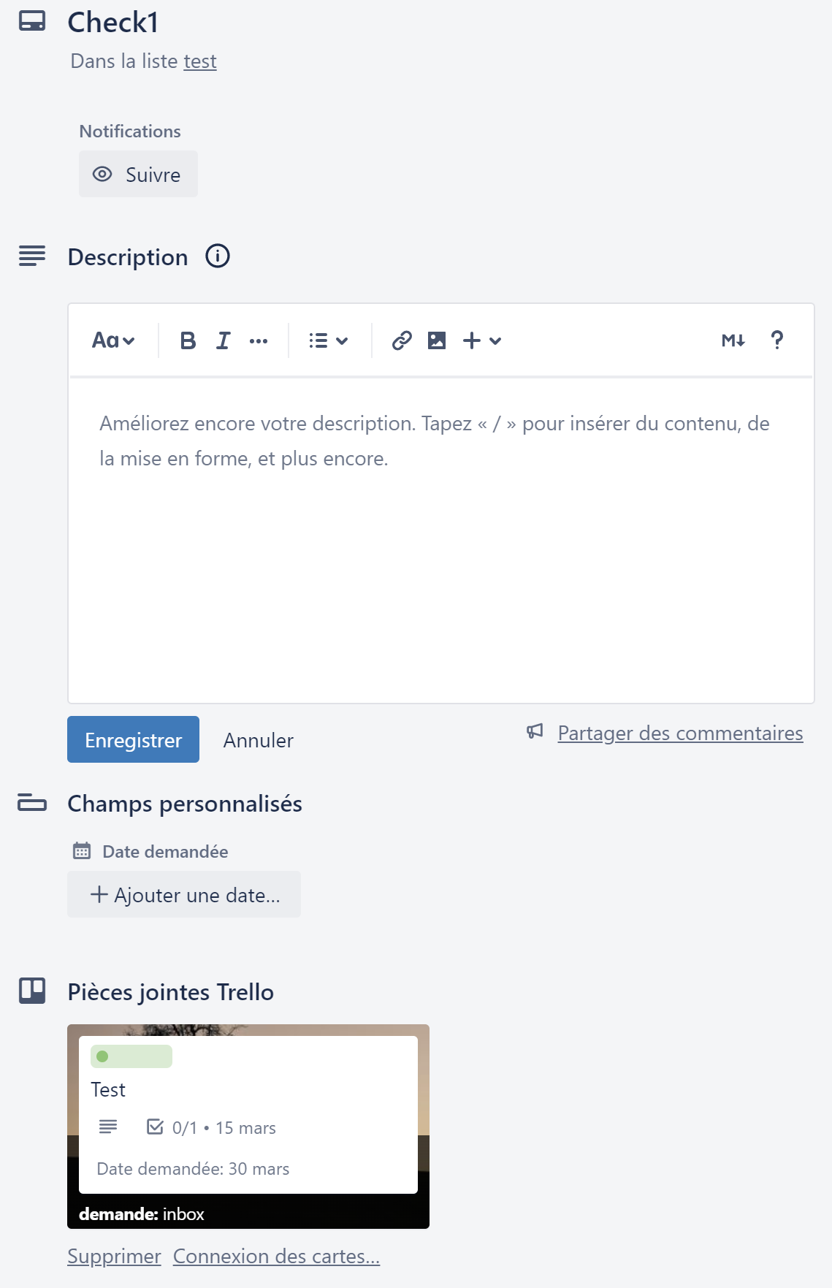Screen dimensions: 832x1288
Task: Click 'demande: inbox' board caption
Action: pyautogui.click(x=142, y=1213)
